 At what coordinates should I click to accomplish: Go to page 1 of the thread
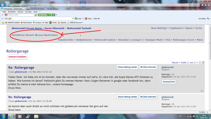(200, 63)
